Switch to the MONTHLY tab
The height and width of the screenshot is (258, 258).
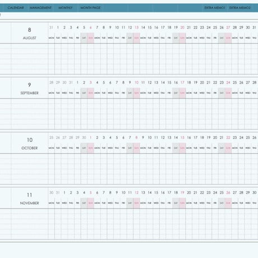66,8
